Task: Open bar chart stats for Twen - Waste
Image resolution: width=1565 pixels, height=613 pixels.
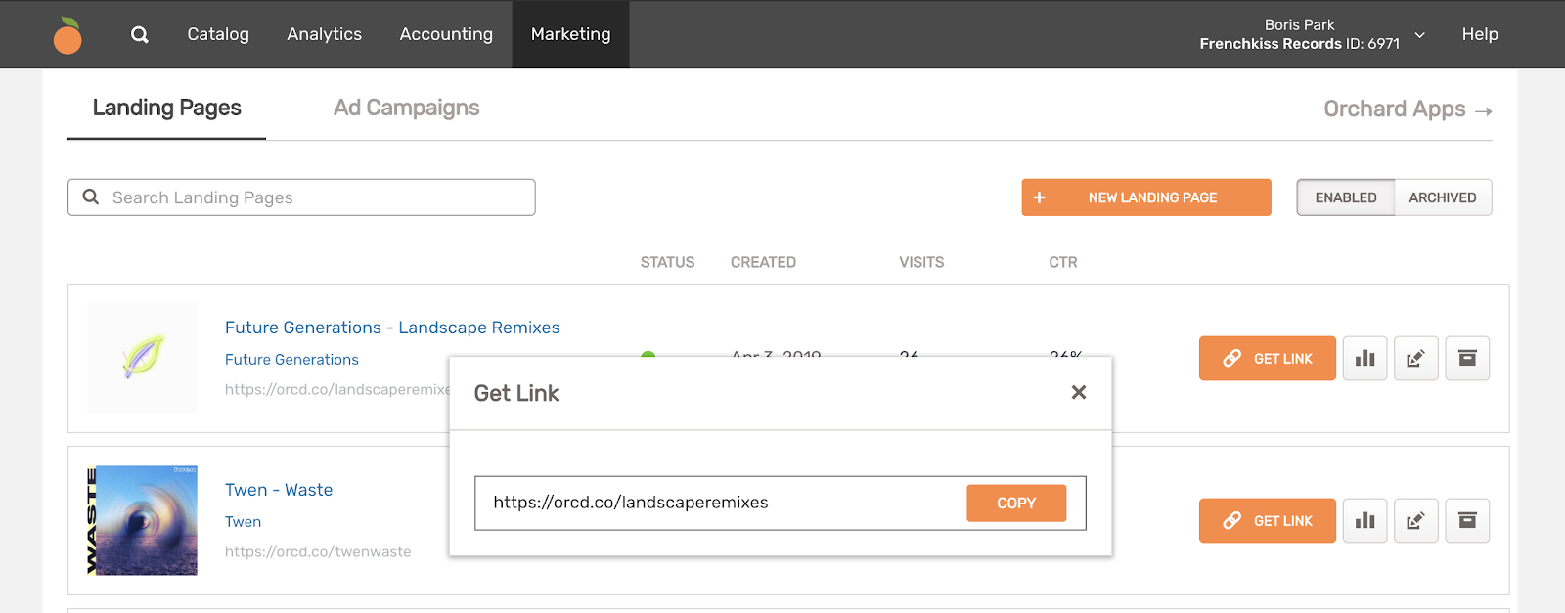Action: [1364, 521]
